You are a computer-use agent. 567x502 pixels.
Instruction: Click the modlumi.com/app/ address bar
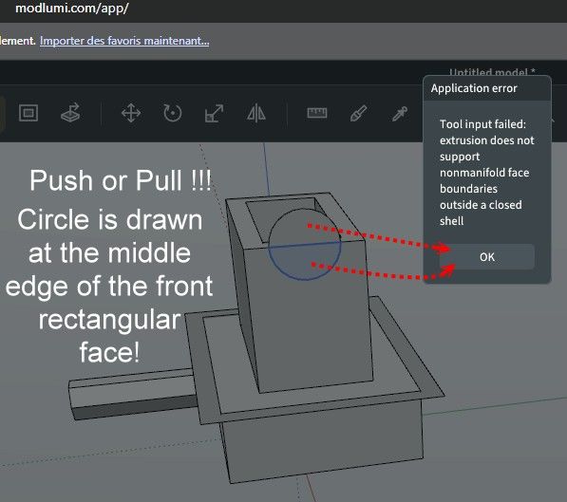coord(72,8)
